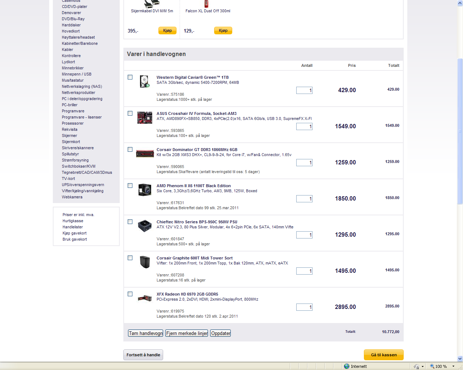463x370 pixels.
Task: Edit quantity for Chieftec Nitro PSU
Action: tap(304, 235)
